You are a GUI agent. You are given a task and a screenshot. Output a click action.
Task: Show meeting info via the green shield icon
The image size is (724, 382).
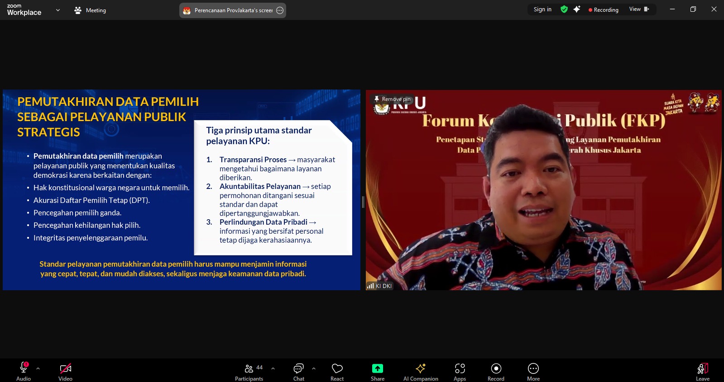click(x=564, y=9)
